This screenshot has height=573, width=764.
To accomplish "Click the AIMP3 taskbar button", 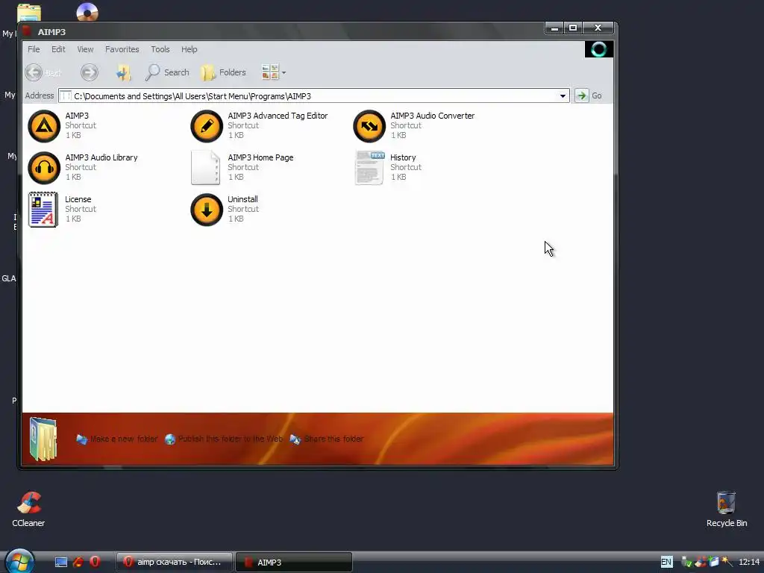I will point(294,563).
